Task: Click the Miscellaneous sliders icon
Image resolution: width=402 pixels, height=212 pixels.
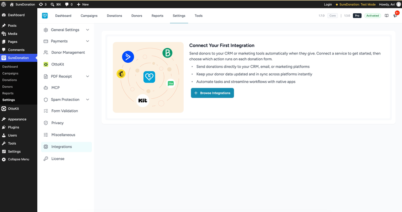Action: click(x=46, y=135)
